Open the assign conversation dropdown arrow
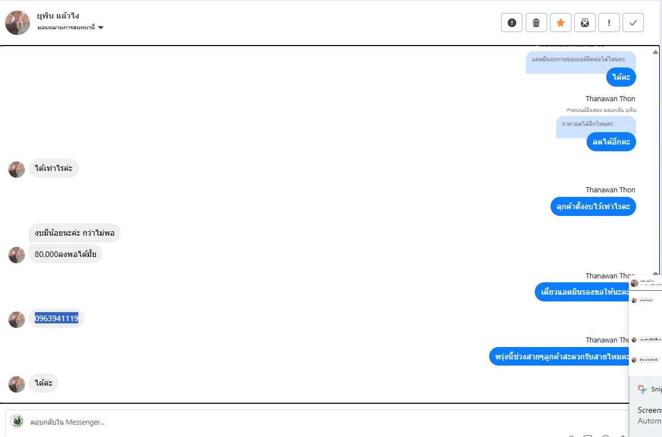Screen dimensions: 662x437 tap(101, 28)
